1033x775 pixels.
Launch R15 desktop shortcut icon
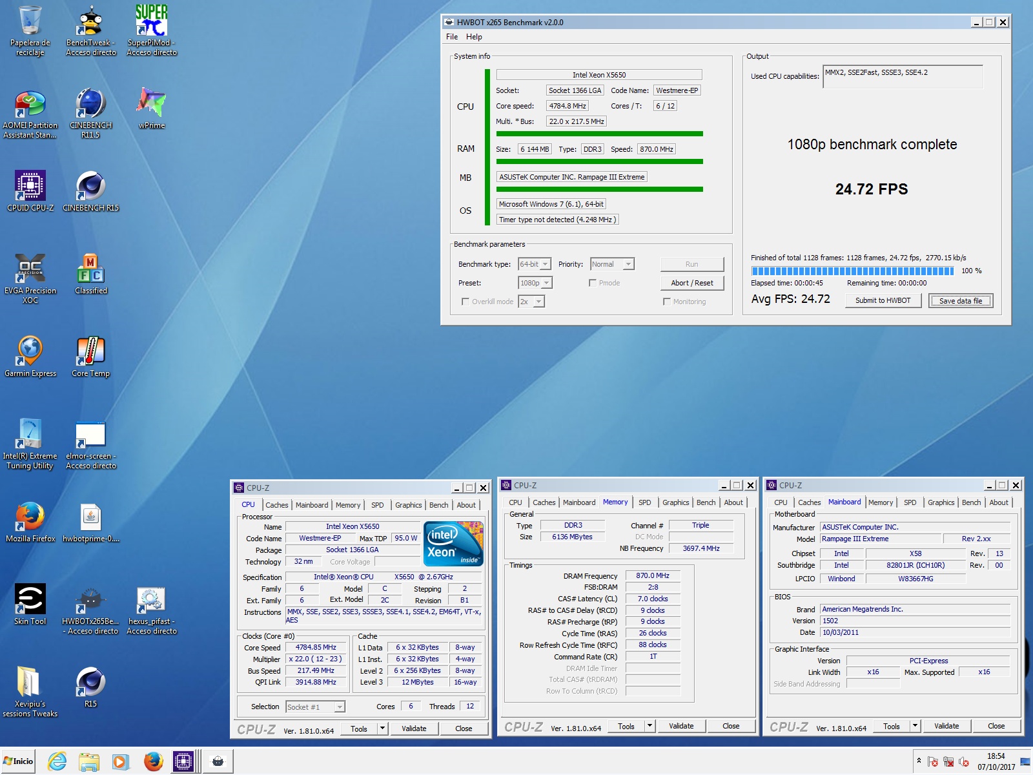click(x=90, y=687)
